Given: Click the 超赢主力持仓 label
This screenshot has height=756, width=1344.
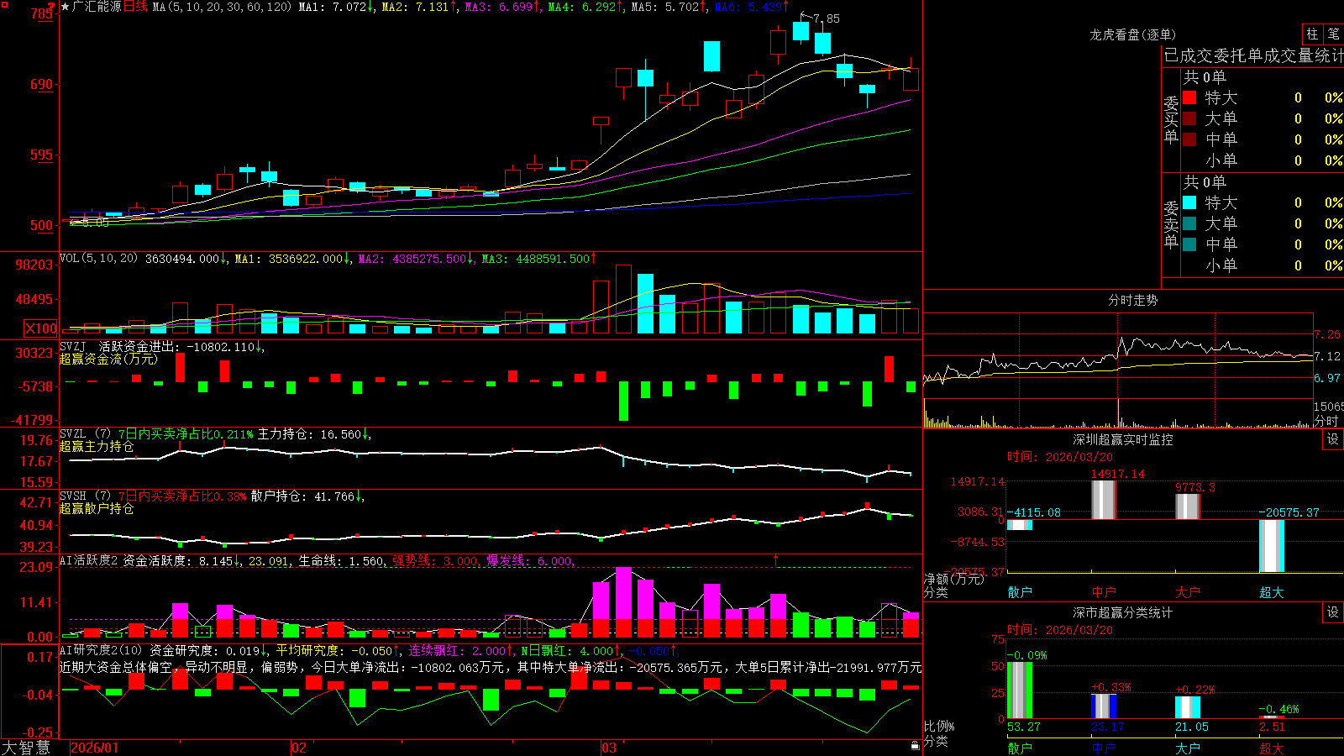Looking at the screenshot, I should click(x=97, y=447).
